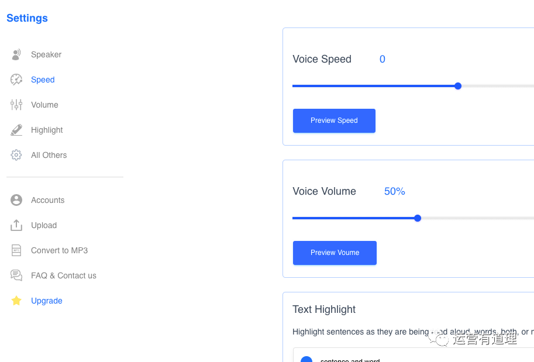Click the Speed gauge icon
Screen dimensions: 534x362
tap(16, 80)
